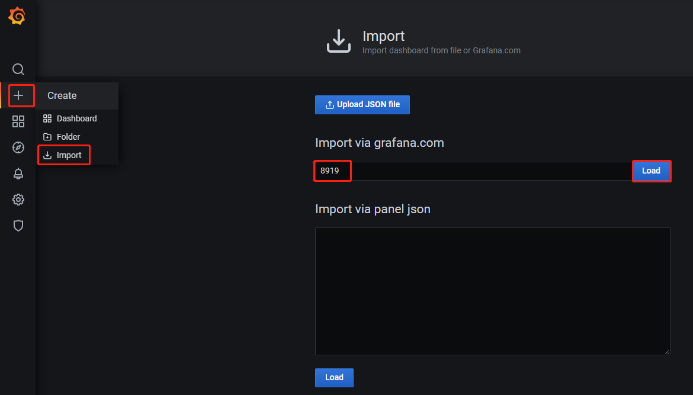Click the panel json text area resize handle
The width and height of the screenshot is (693, 395).
point(667,352)
